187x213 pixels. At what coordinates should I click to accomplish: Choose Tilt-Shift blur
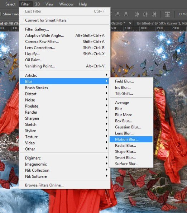(x=131, y=94)
